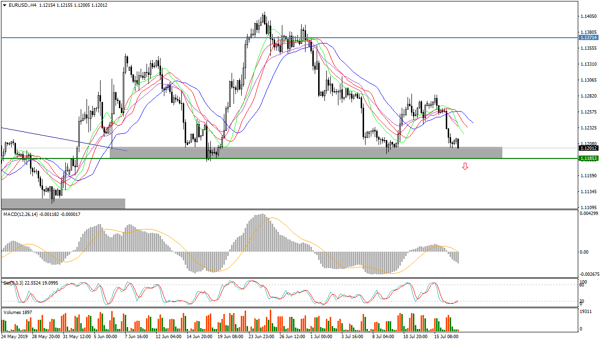
Task: Open the EURUSD,H4 chart title dropdown triangle
Action: point(4,5)
